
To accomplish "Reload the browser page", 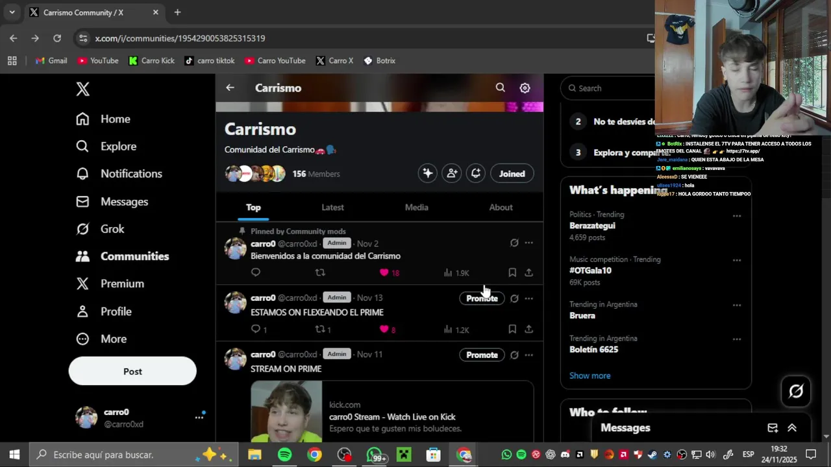I will pyautogui.click(x=57, y=38).
